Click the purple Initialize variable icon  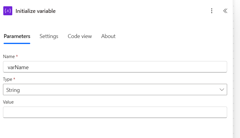point(8,11)
